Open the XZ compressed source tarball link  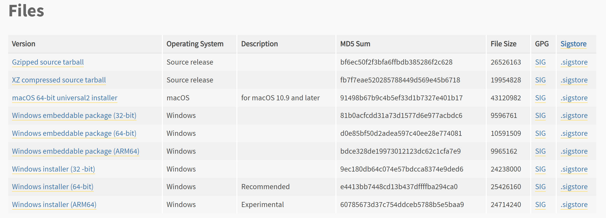pos(59,80)
